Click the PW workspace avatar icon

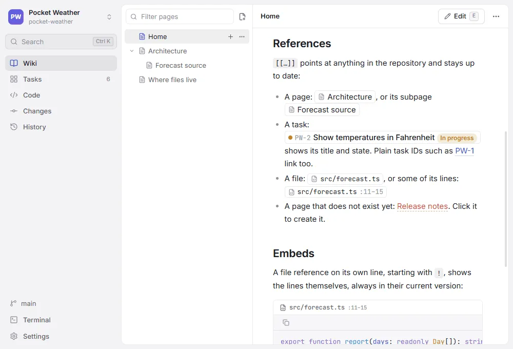point(16,17)
